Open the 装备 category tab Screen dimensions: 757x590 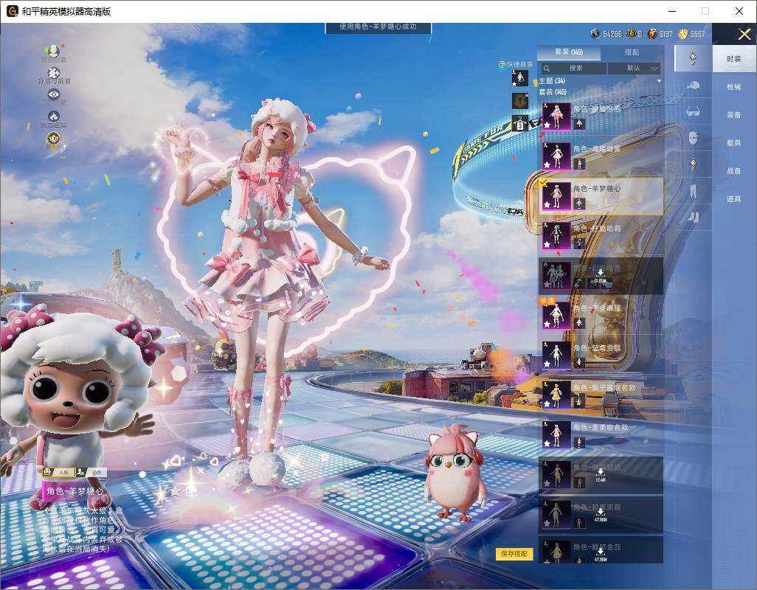pyautogui.click(x=734, y=115)
